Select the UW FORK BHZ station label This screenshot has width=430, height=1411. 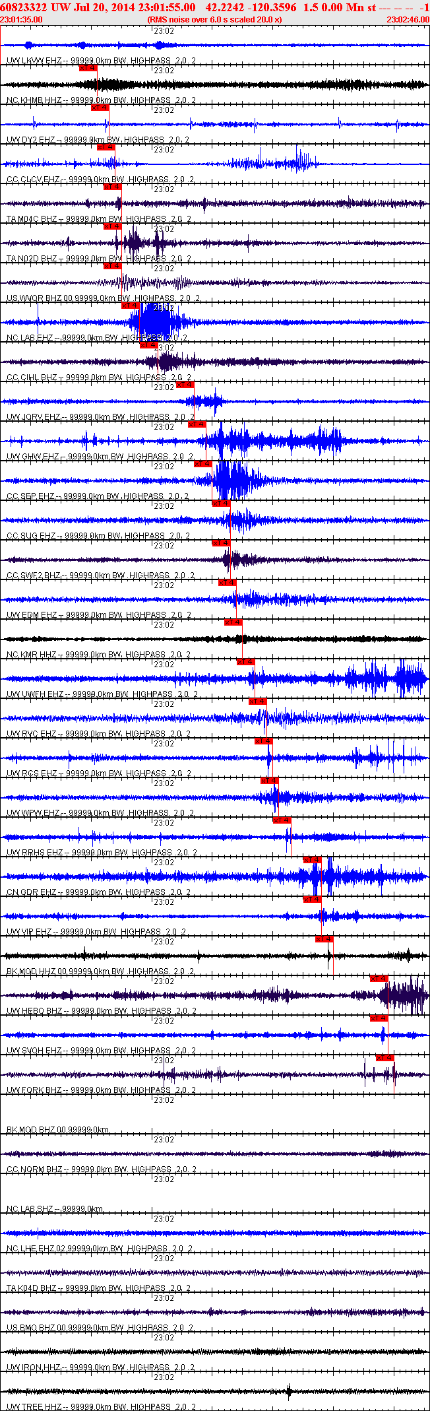tap(102, 1090)
